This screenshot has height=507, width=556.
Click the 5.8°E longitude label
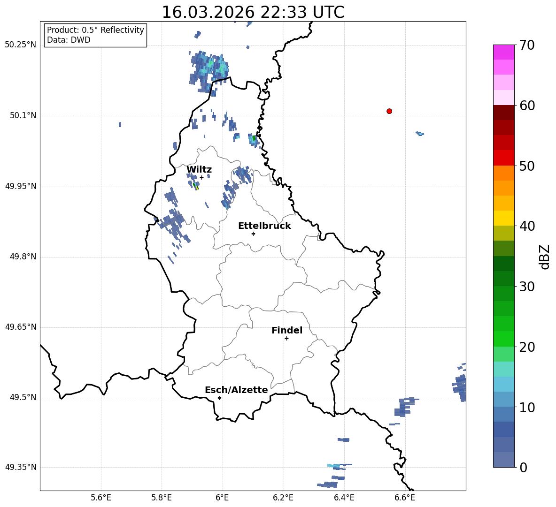pyautogui.click(x=162, y=498)
